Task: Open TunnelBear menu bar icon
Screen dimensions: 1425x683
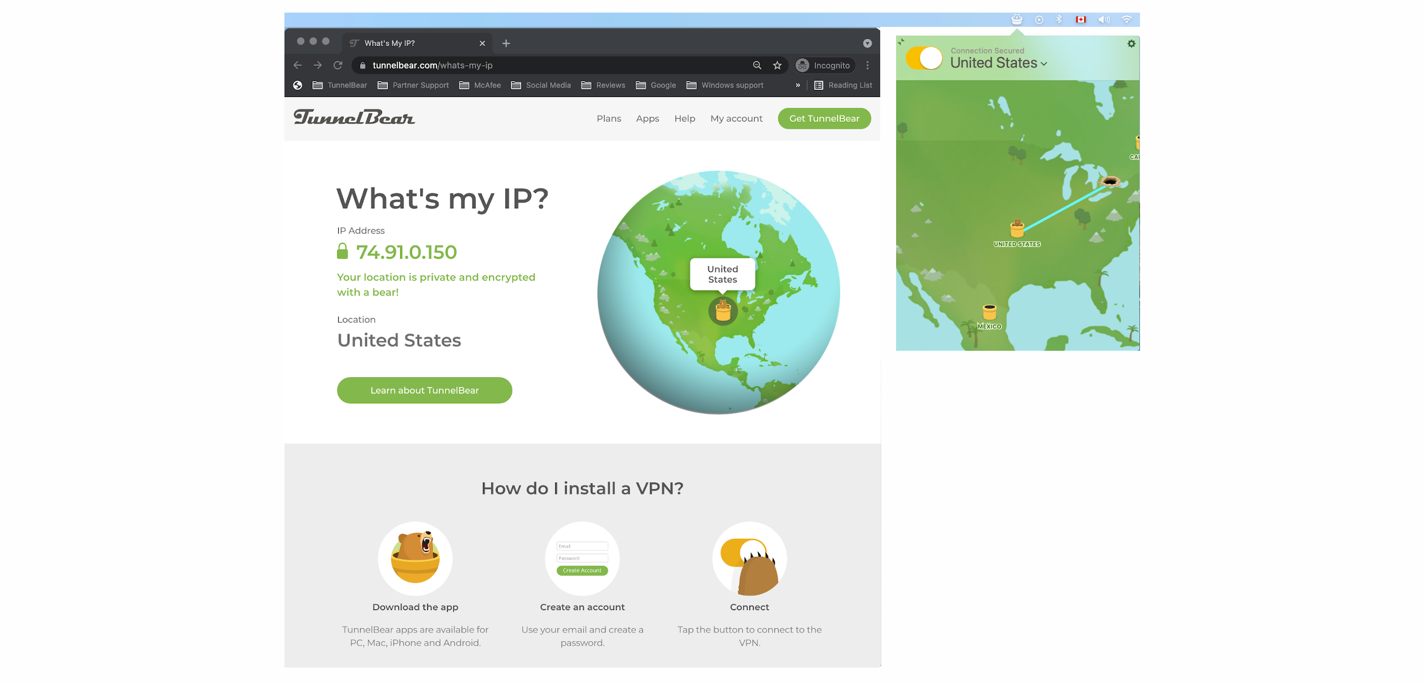Action: 1017,19
